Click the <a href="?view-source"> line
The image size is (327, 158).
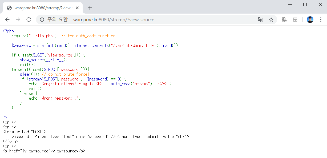pyautogui.click(x=44, y=151)
